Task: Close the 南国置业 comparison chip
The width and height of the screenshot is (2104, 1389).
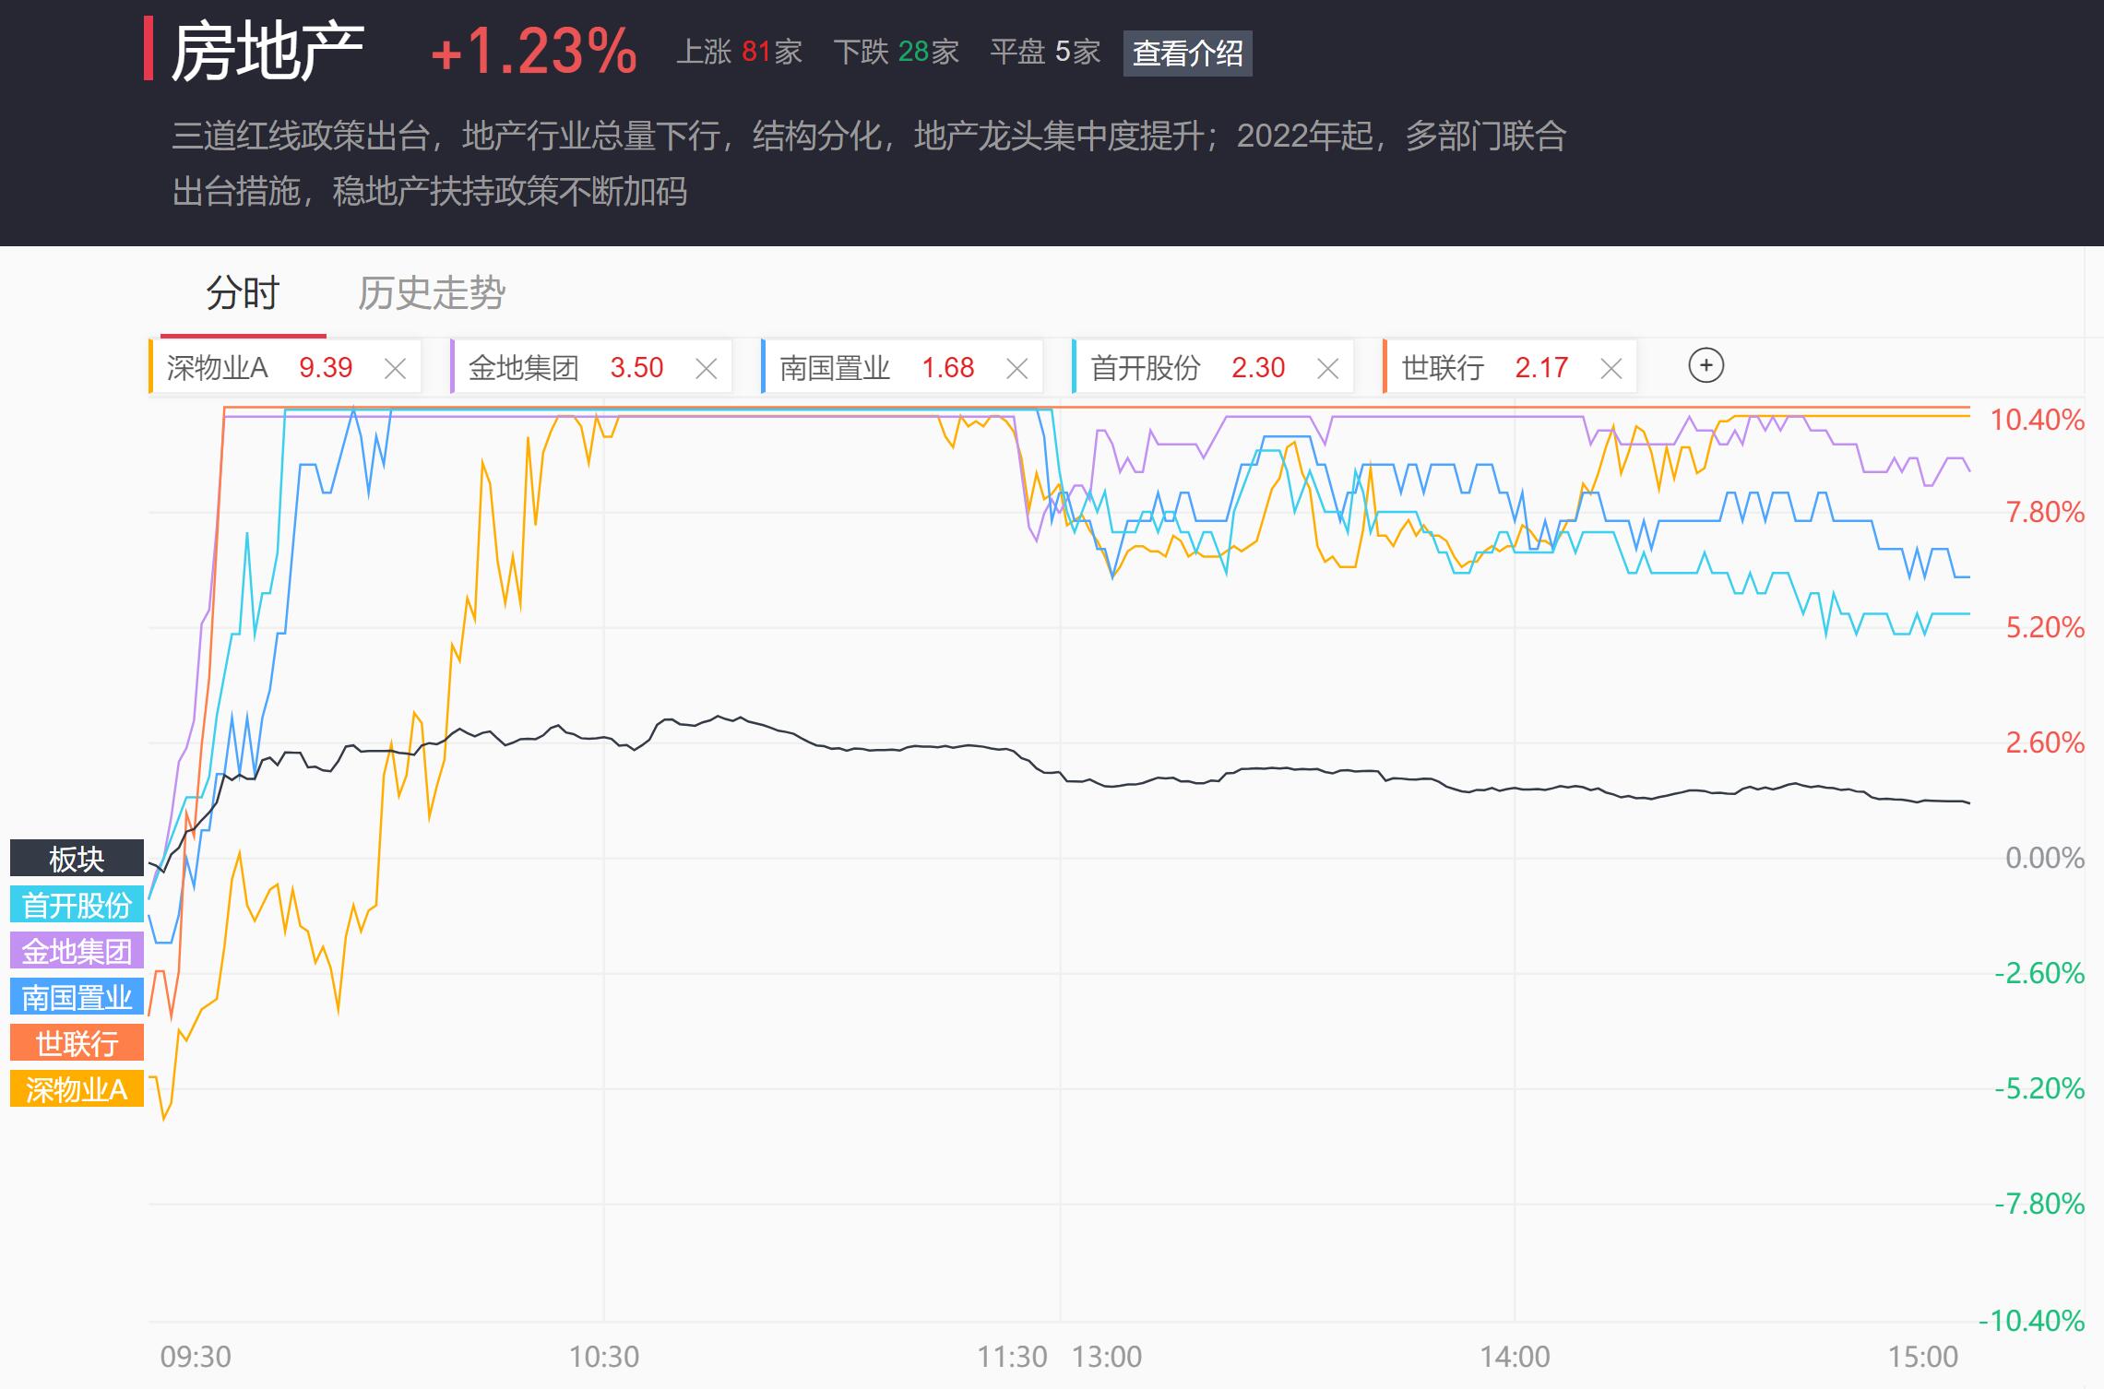Action: point(1016,369)
